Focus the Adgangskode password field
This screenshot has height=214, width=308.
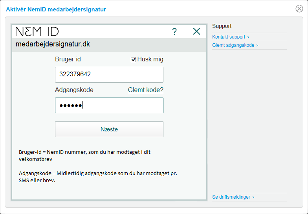click(x=109, y=105)
